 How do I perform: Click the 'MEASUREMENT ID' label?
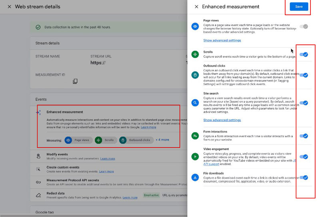pyautogui.click(x=50, y=75)
